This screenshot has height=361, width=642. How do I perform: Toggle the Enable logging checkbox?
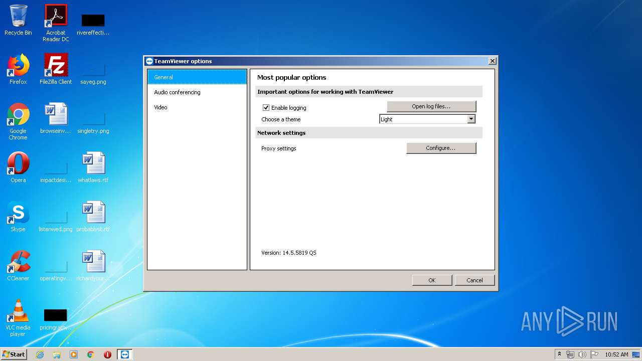(266, 108)
